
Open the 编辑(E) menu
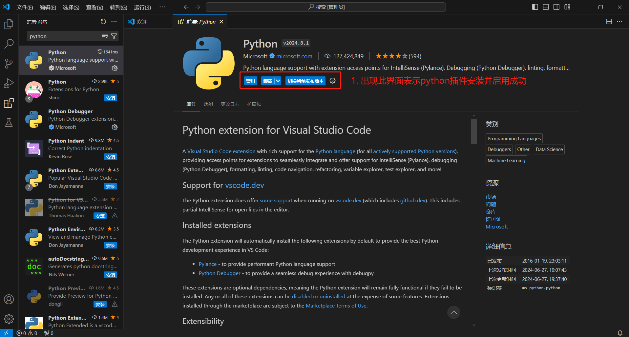click(x=48, y=7)
